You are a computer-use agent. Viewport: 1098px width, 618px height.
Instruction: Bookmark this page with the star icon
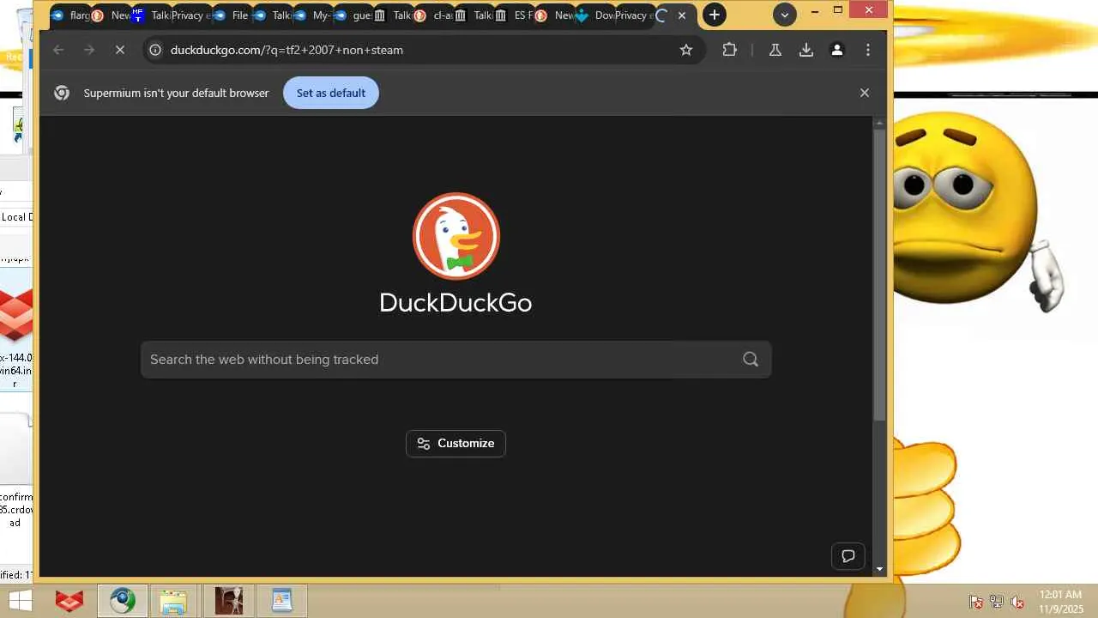pos(686,50)
